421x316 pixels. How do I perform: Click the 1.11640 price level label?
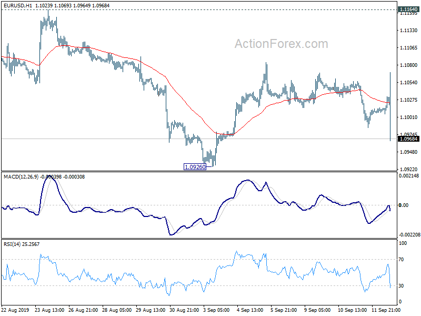409,9
